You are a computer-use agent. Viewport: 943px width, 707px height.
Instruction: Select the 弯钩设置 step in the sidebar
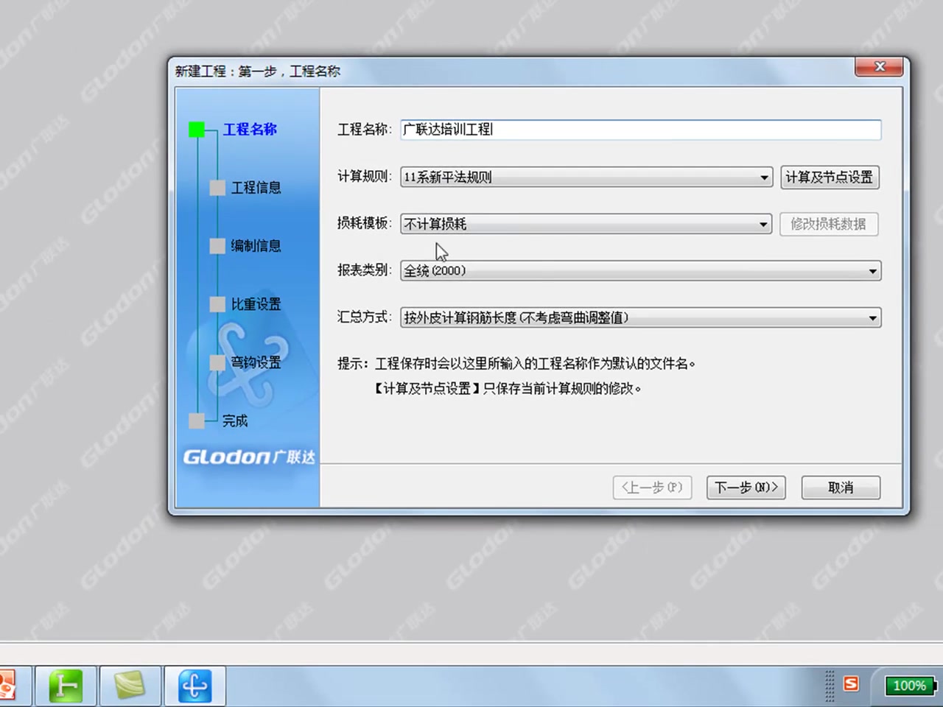256,362
